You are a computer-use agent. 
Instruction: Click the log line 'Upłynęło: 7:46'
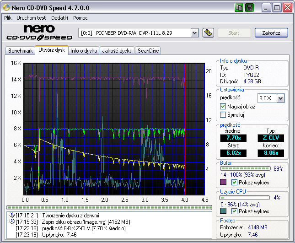pos(59,235)
